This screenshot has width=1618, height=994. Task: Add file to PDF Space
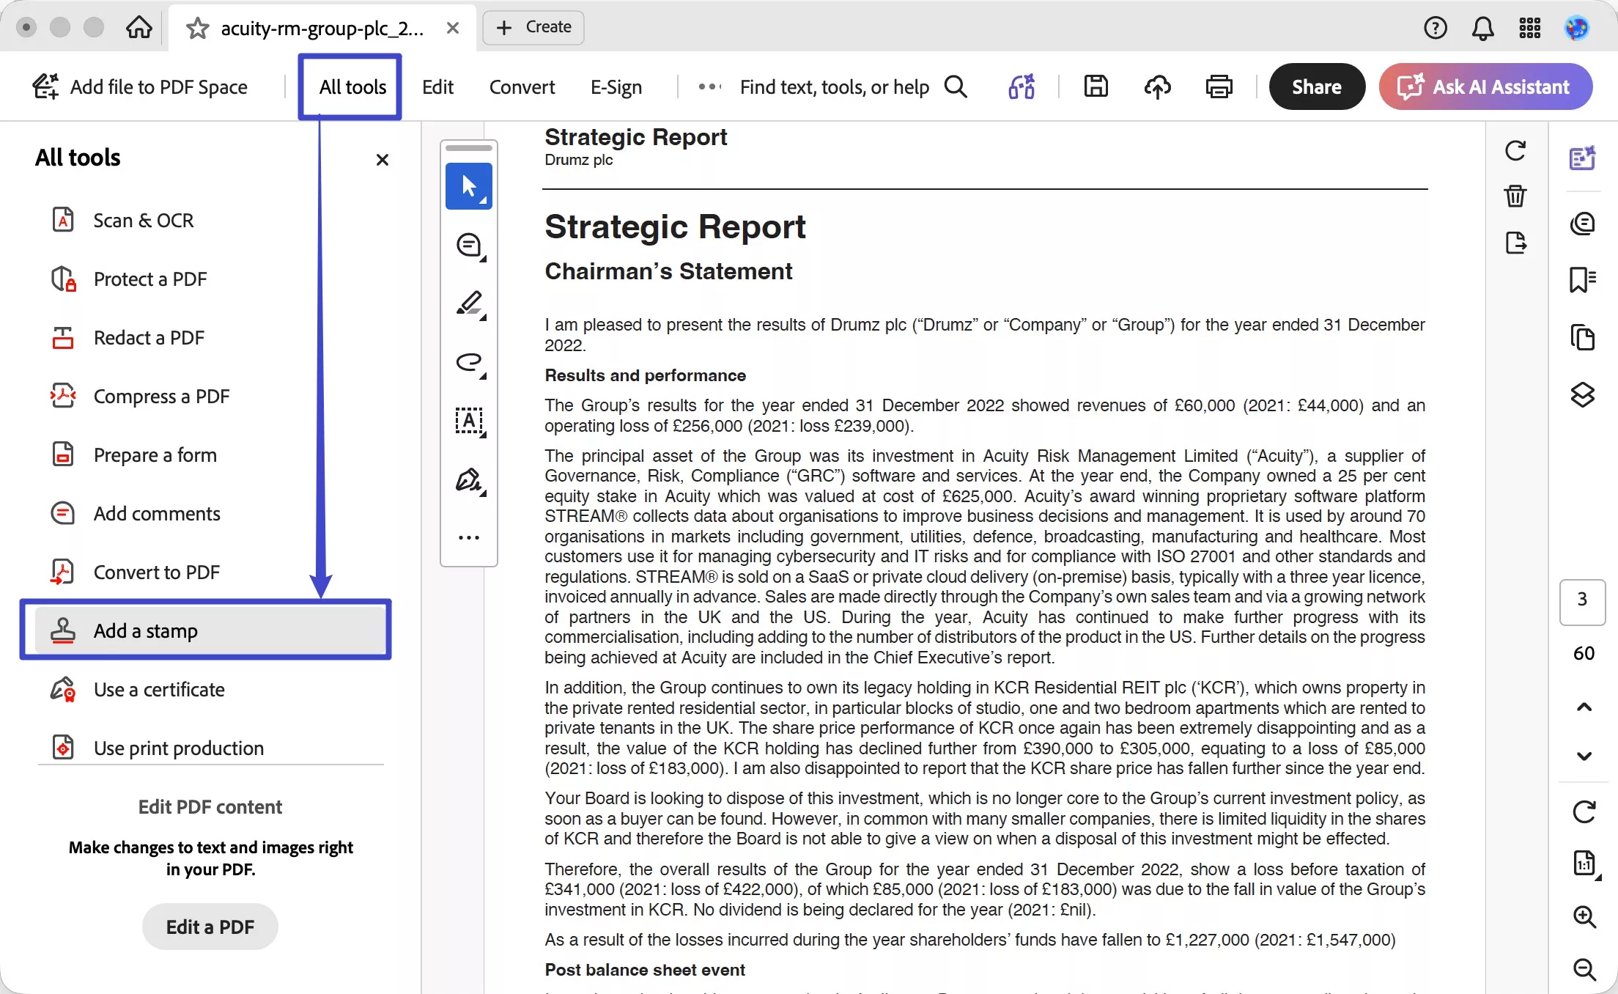[x=140, y=86]
